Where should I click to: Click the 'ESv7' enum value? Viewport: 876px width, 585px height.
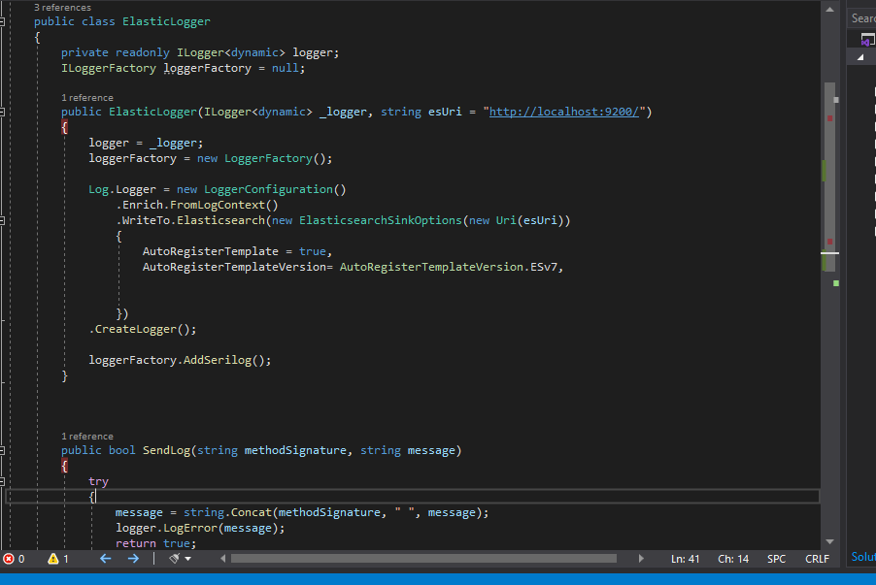544,267
